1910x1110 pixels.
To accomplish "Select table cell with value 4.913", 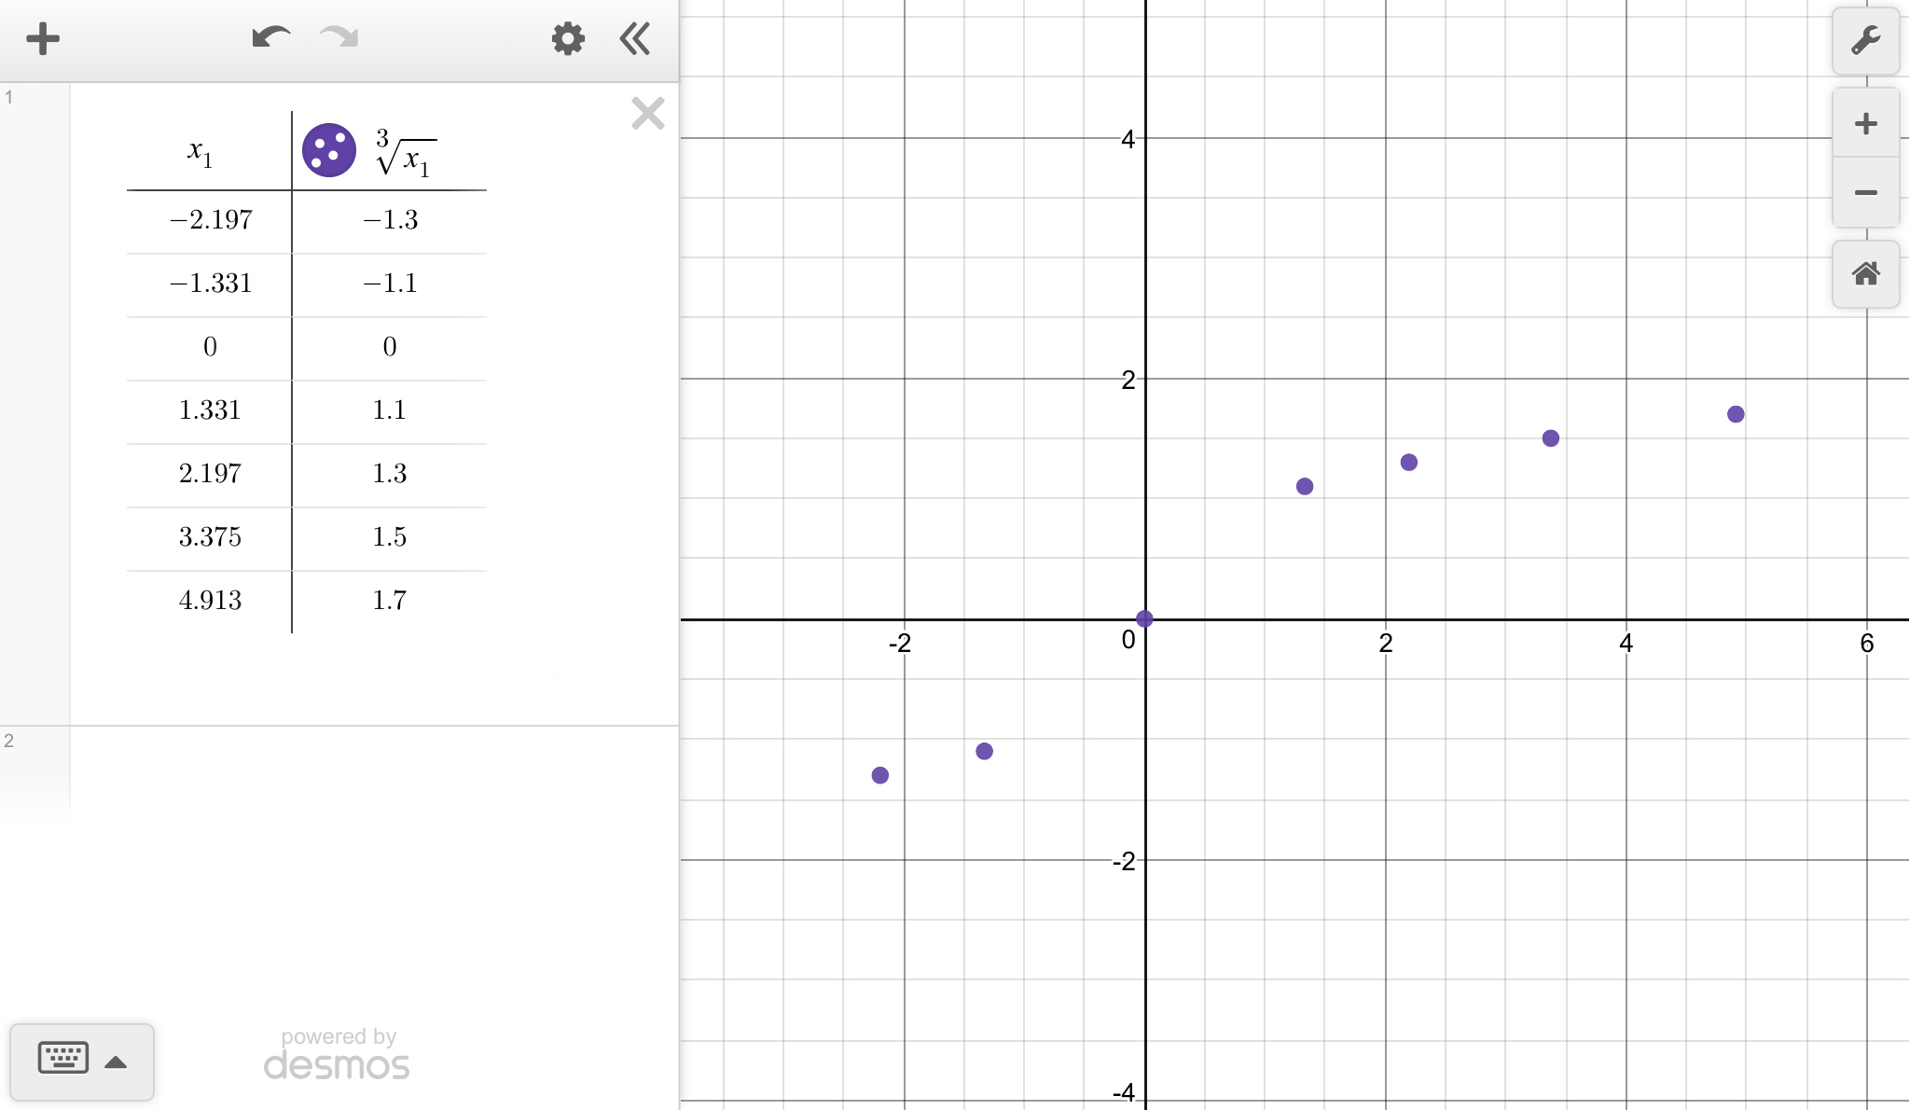I will click(x=211, y=601).
